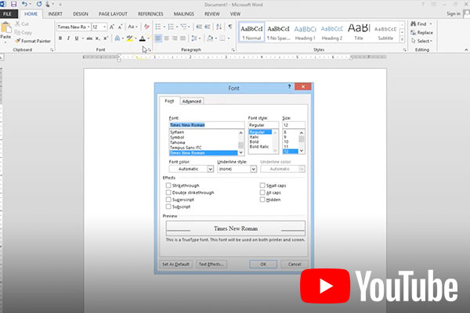Image resolution: width=470 pixels, height=313 pixels.
Task: Switch to the Advanced tab
Action: pyautogui.click(x=192, y=101)
